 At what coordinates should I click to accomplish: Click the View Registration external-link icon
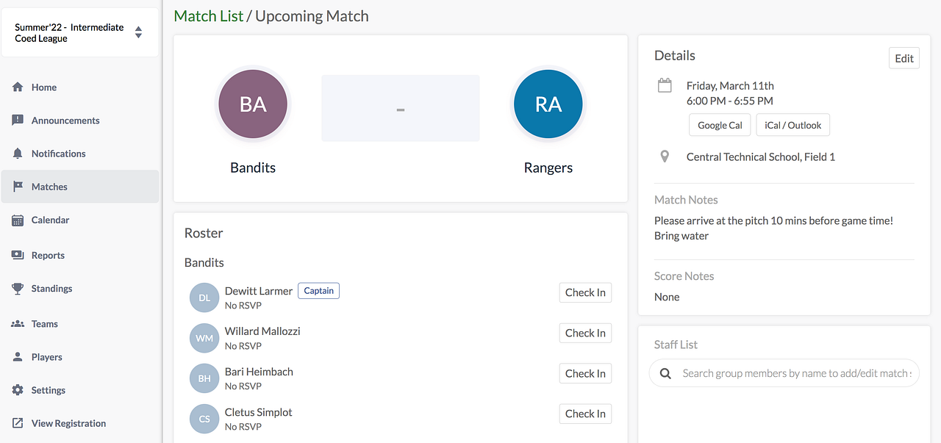click(18, 423)
